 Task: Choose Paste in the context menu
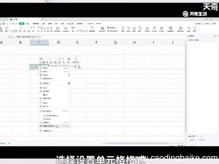point(55,75)
